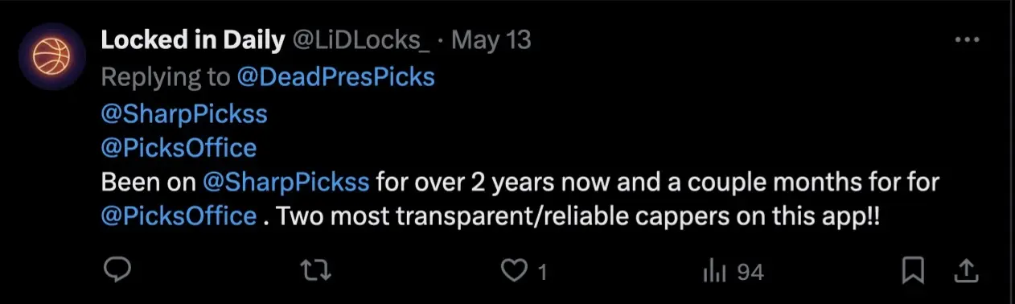This screenshot has height=304, width=1015.
Task: Open the Locked in Daily profile name
Action: pos(193,40)
